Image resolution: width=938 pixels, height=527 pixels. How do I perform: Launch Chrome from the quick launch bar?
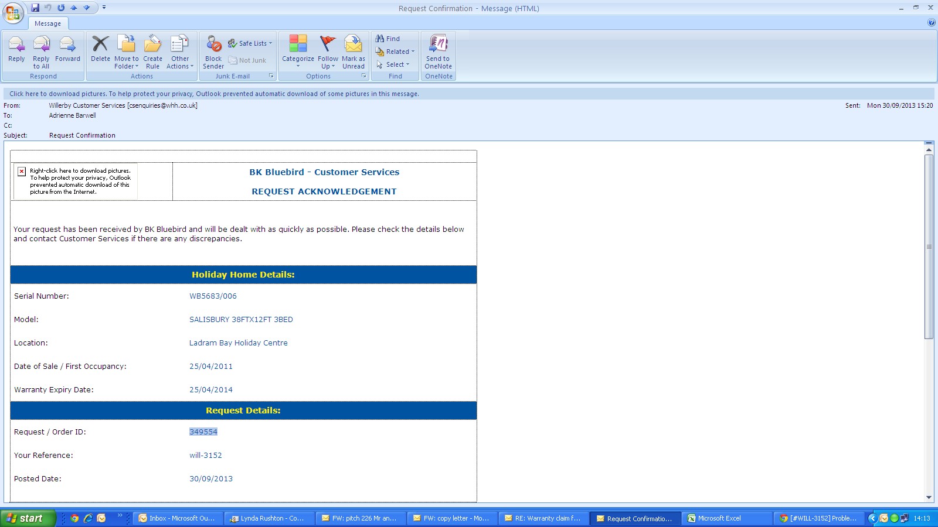(x=74, y=518)
